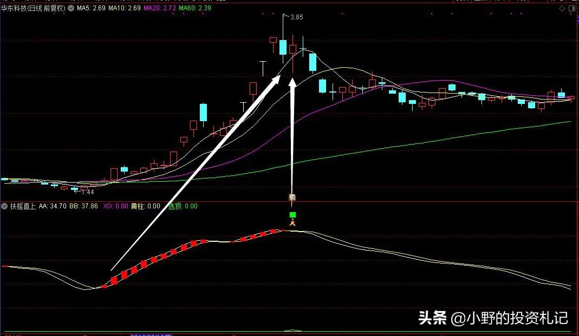
Task: Click the 3.85 high price label
Action: (296, 17)
